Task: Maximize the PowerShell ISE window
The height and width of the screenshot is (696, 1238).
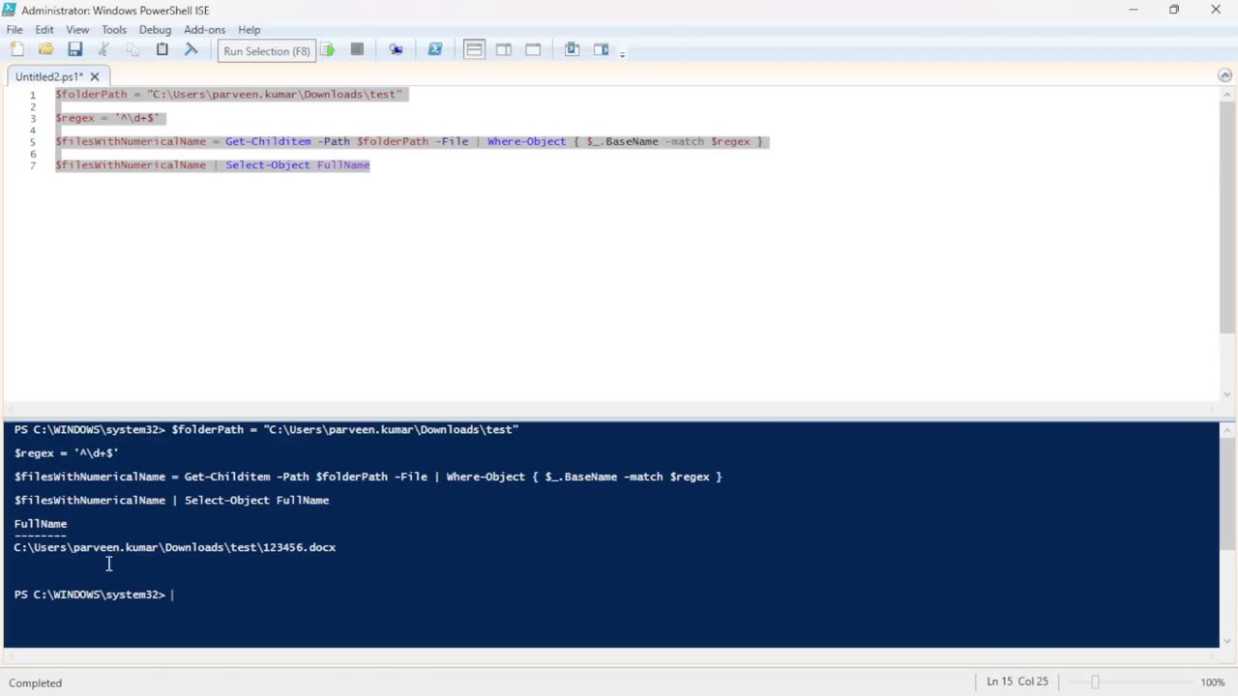Action: [x=1174, y=10]
